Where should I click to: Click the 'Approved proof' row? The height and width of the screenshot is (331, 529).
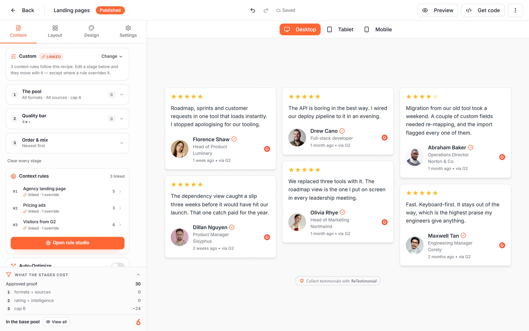tap(73, 284)
